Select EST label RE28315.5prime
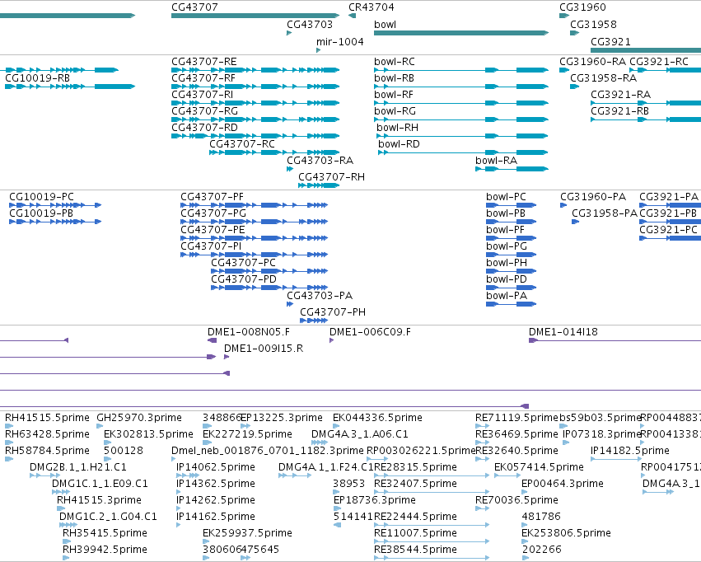Screen dimensions: 701x562 pos(415,467)
